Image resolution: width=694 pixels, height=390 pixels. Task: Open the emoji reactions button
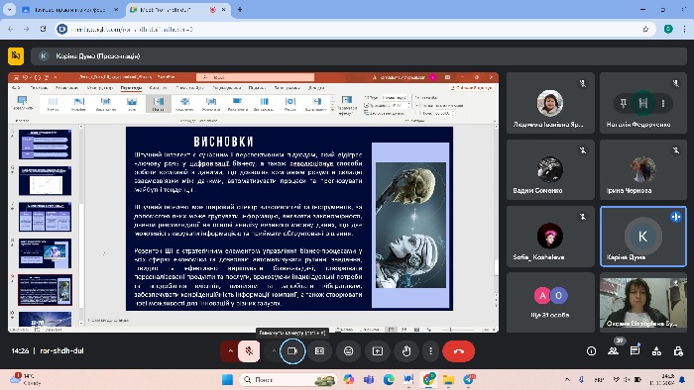click(348, 351)
